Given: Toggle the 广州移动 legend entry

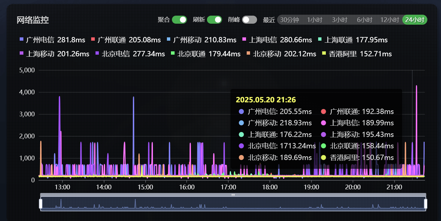Looking at the screenshot, I should 169,40.
